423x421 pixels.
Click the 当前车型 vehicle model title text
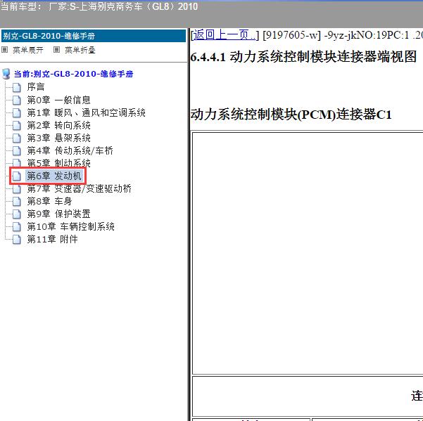(x=99, y=6)
